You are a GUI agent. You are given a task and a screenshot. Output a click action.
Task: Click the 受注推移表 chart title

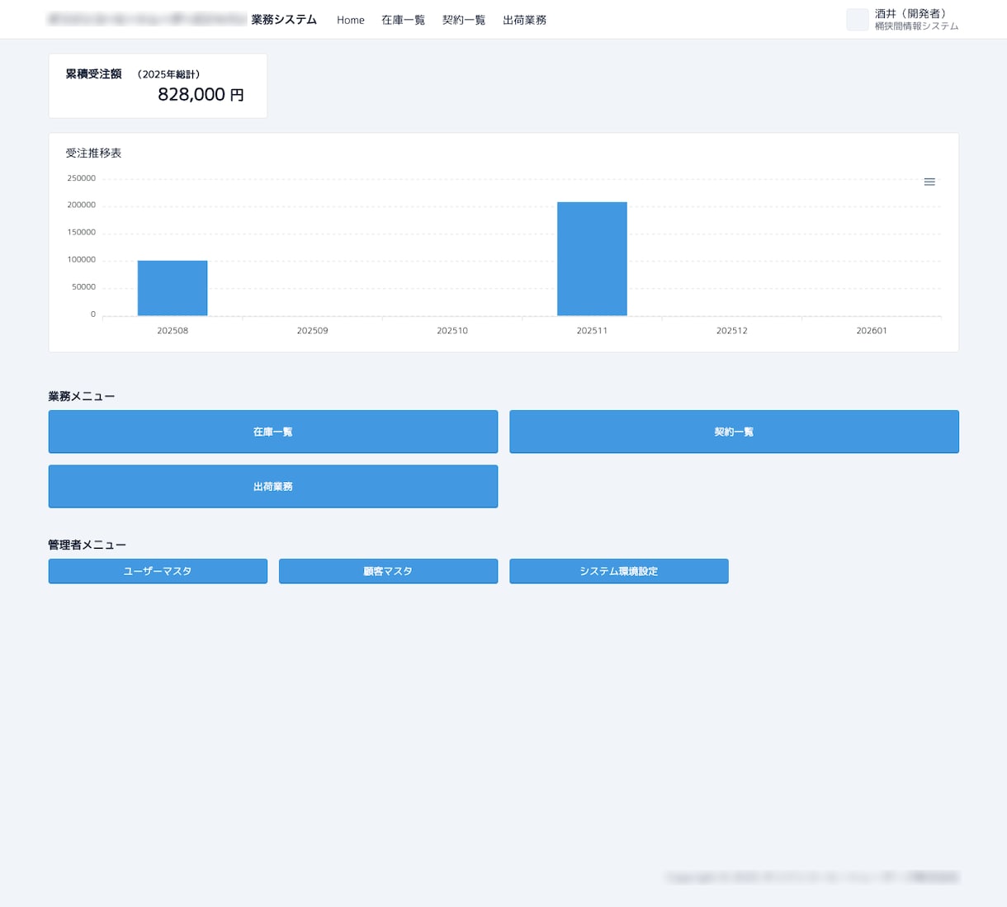pos(93,154)
